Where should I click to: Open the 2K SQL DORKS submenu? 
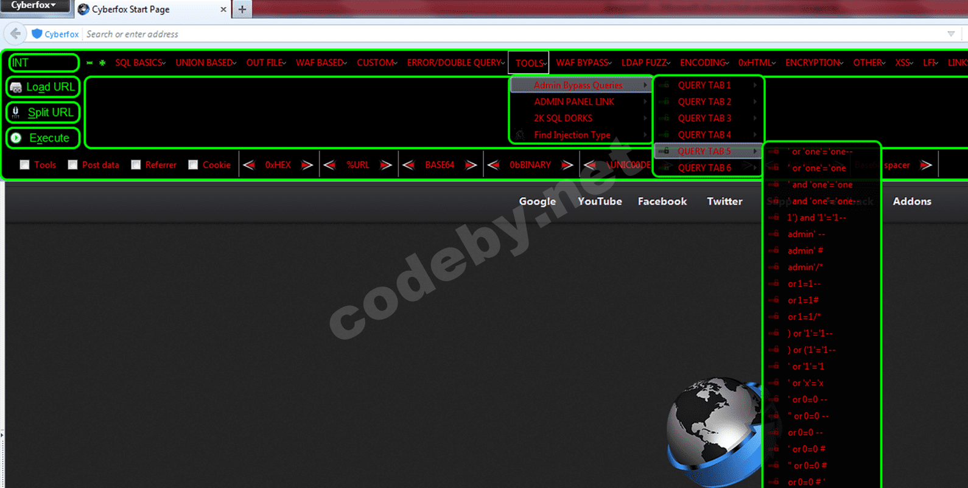[581, 118]
